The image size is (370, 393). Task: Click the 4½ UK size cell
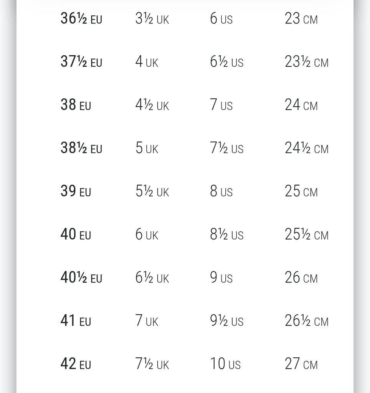pos(152,106)
